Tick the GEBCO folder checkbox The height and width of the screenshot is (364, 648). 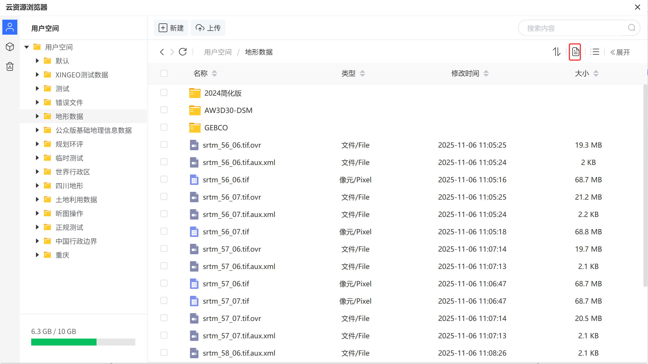tap(164, 127)
